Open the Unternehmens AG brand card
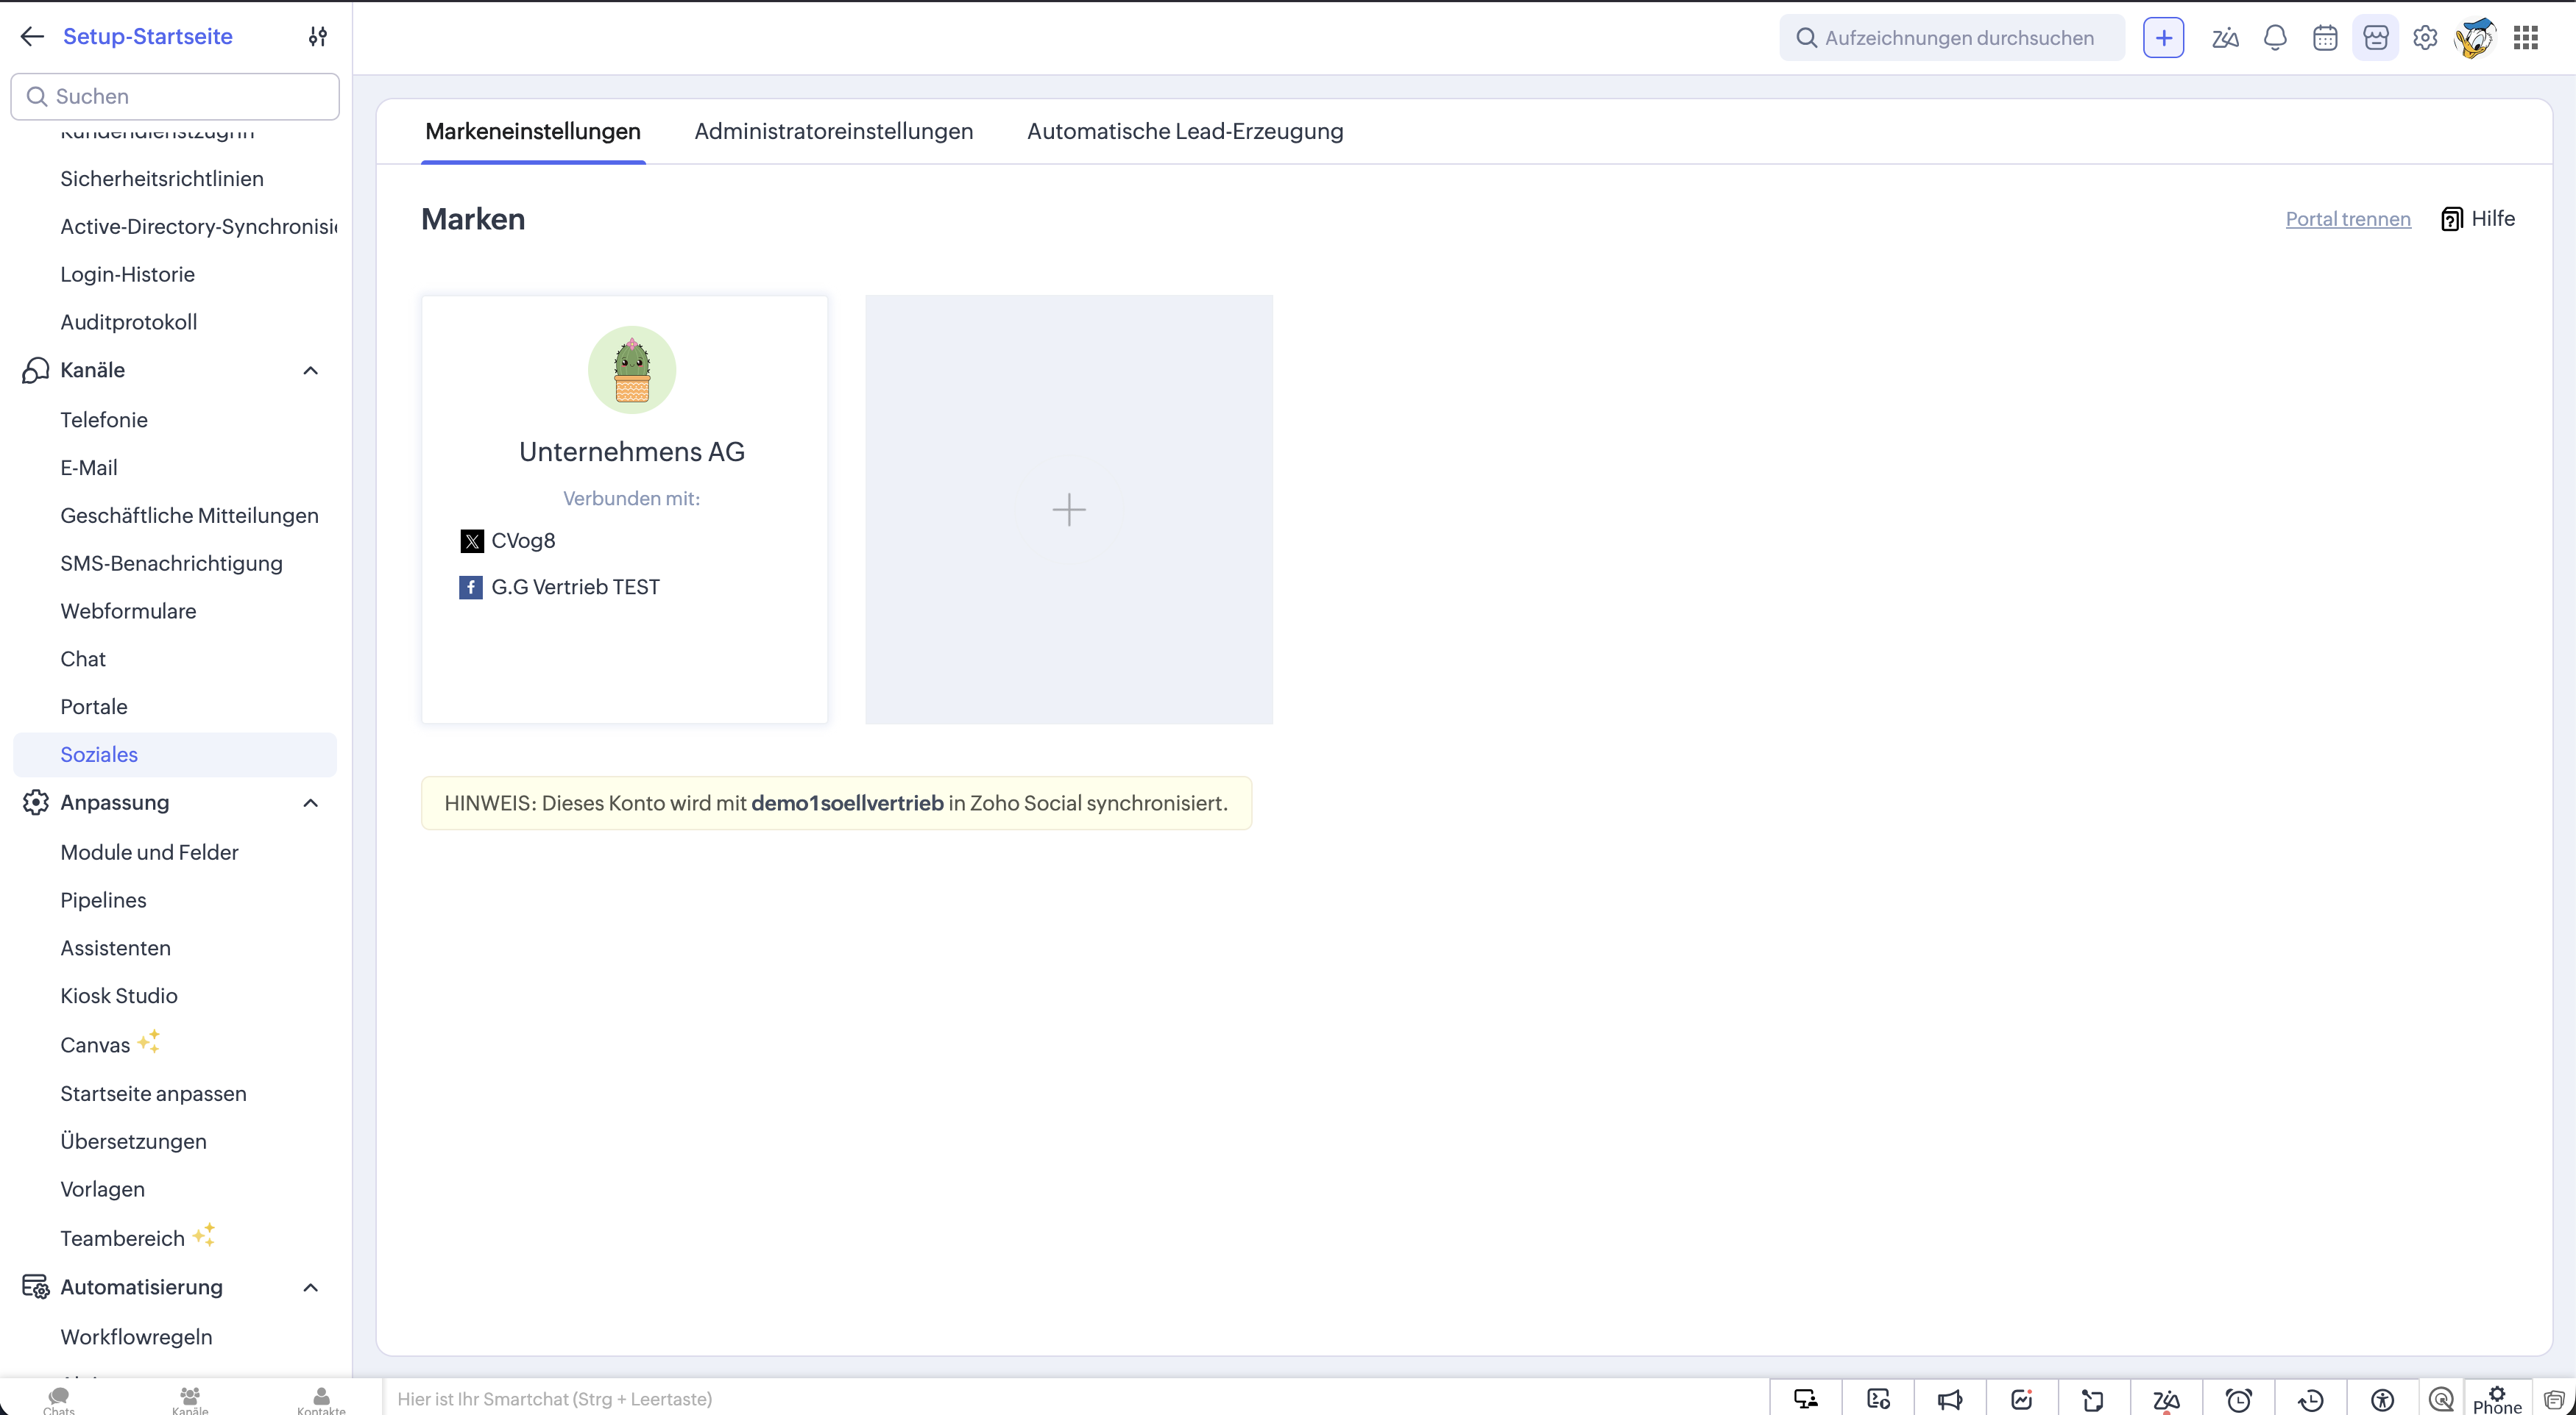Screen dimensions: 2576x1415 coord(625,509)
